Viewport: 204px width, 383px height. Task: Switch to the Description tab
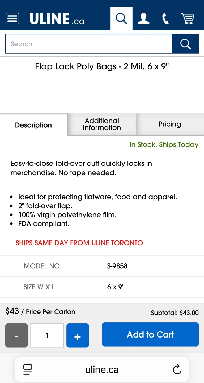[x=33, y=125]
